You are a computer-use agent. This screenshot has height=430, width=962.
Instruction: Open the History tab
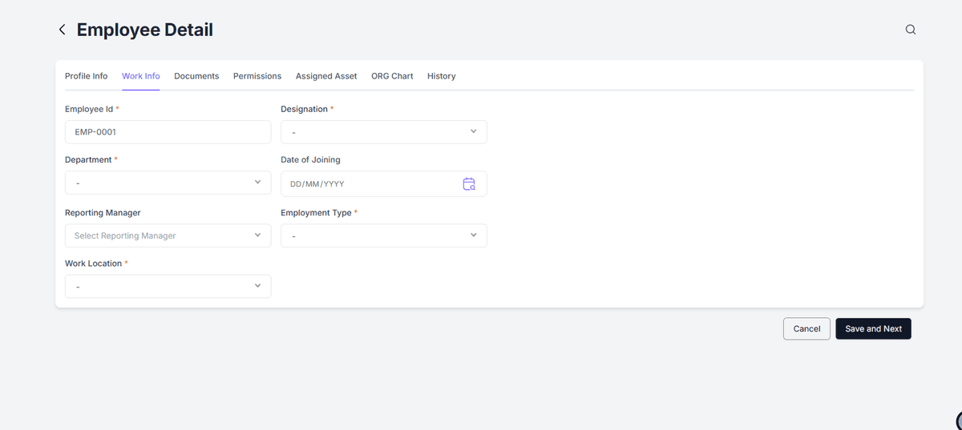pos(441,76)
